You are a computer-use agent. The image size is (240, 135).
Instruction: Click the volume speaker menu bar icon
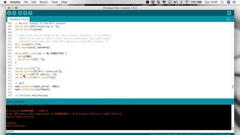(x=175, y=2)
